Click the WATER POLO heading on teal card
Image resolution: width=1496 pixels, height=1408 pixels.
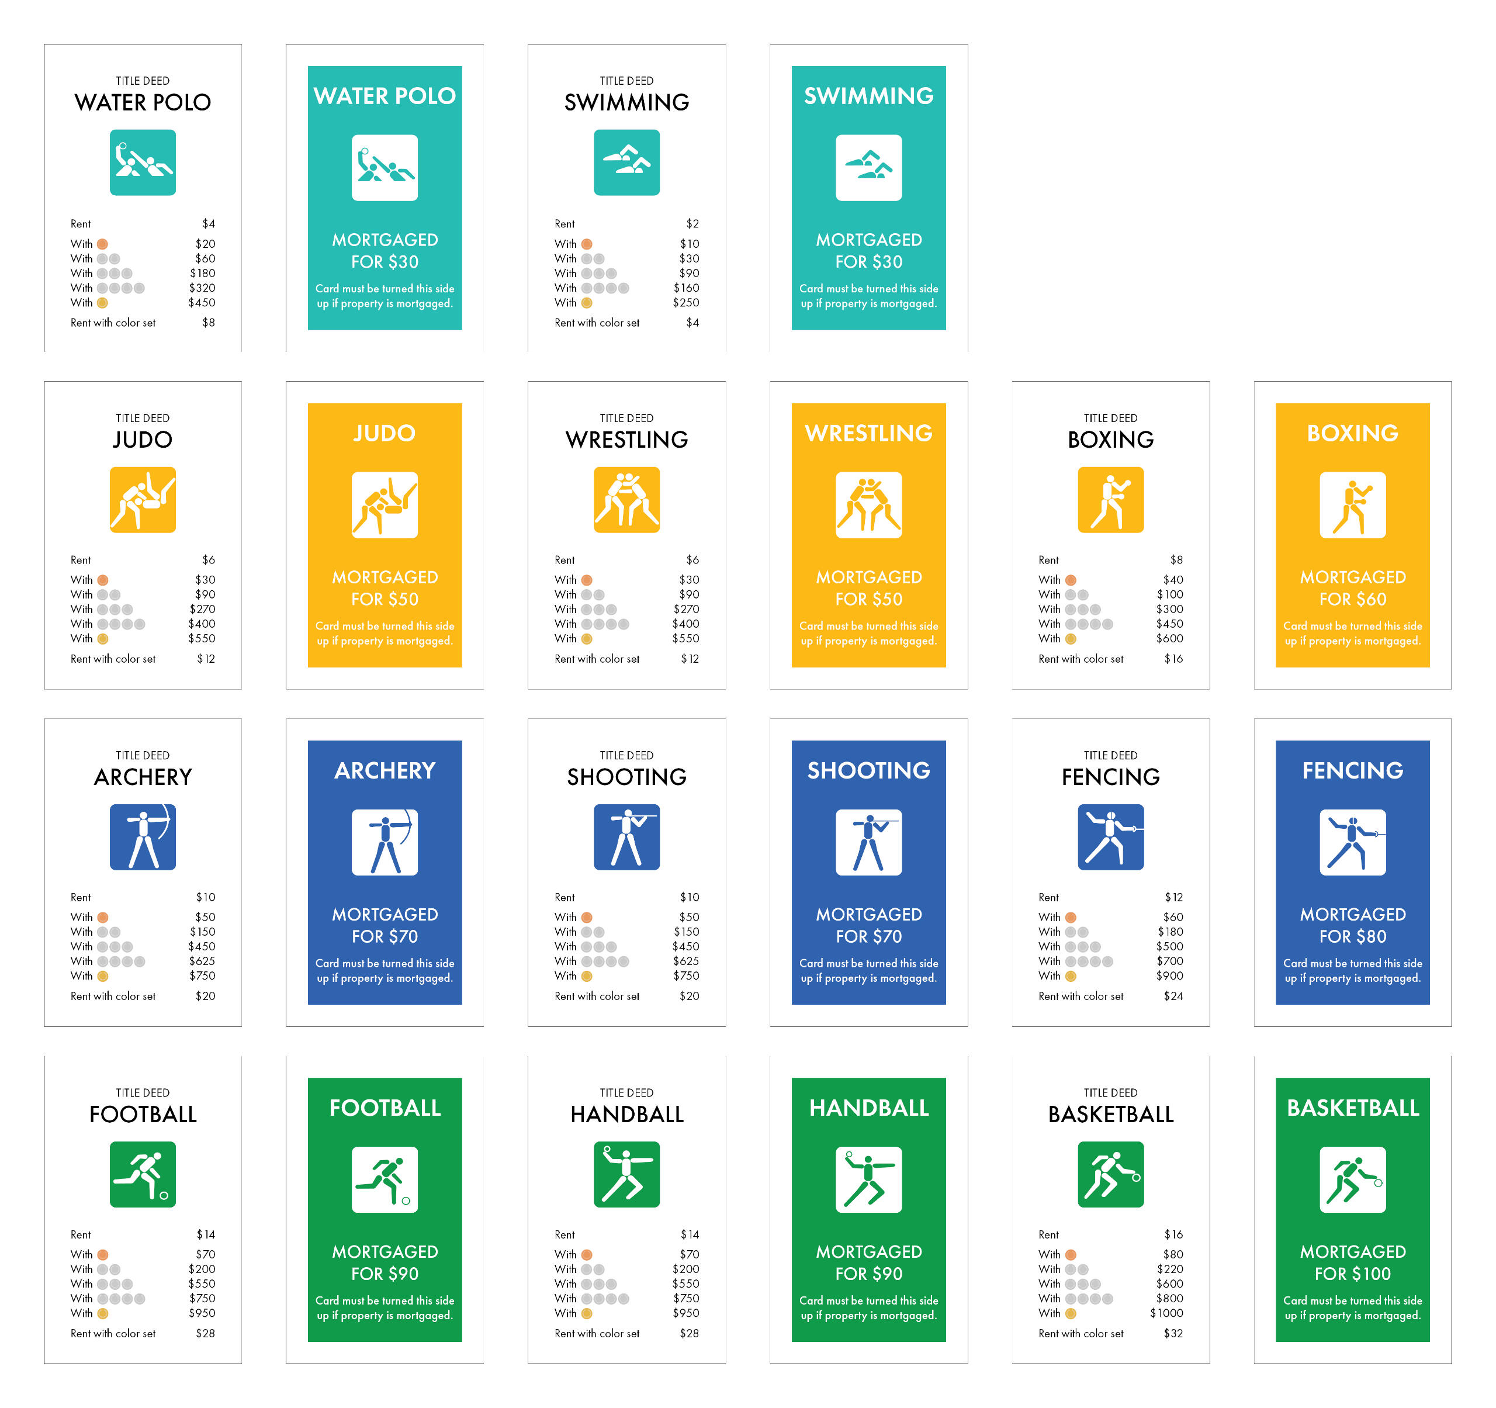point(385,96)
